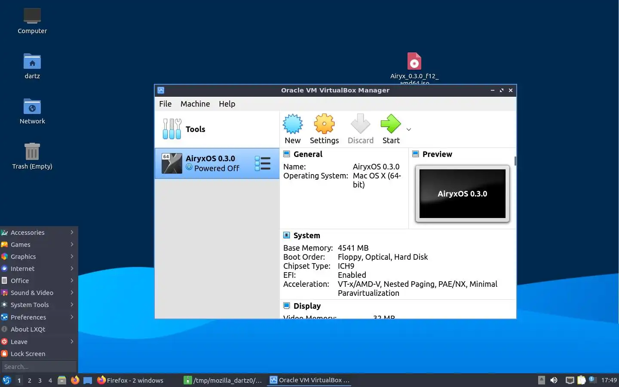The image size is (619, 387).
Task: Maximize the VirtualBox Manager window
Action: (502, 90)
